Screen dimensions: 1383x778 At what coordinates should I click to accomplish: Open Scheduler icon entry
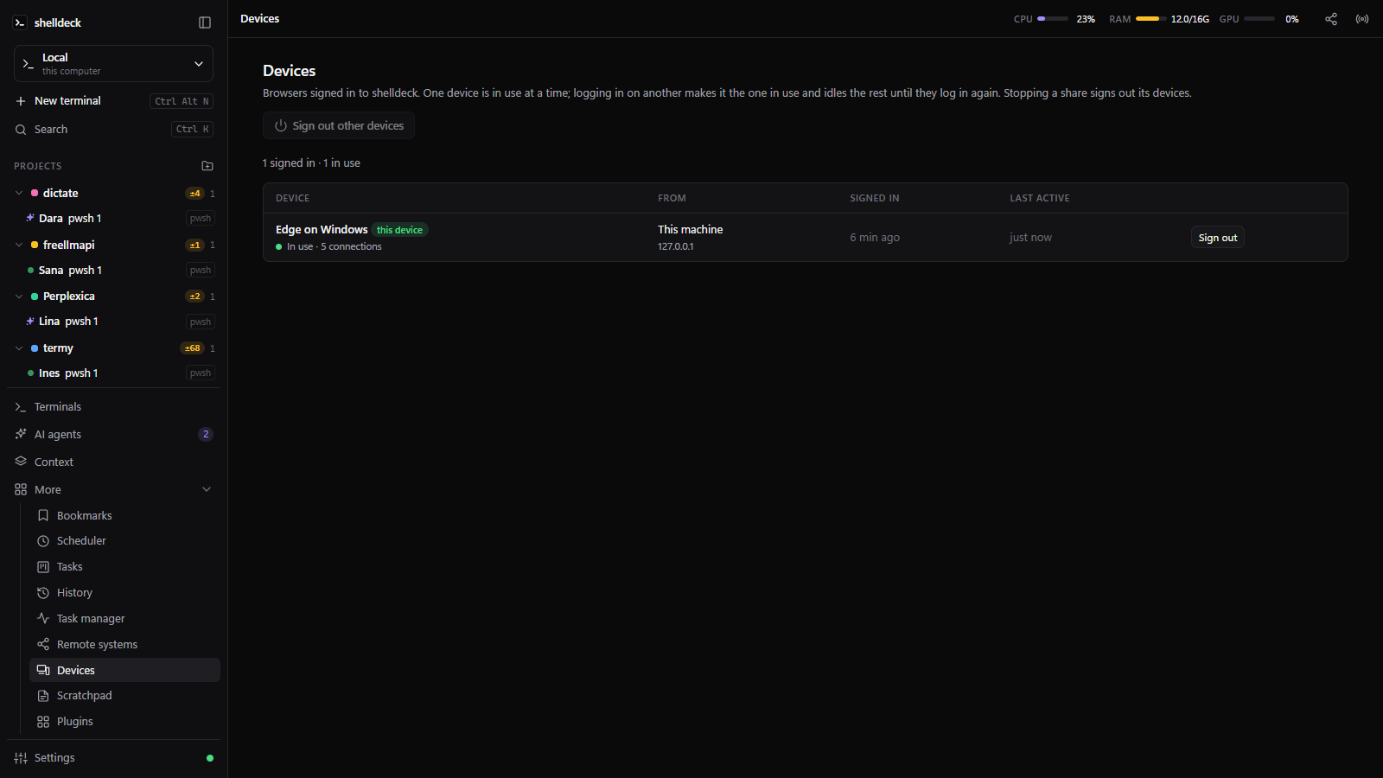[43, 541]
